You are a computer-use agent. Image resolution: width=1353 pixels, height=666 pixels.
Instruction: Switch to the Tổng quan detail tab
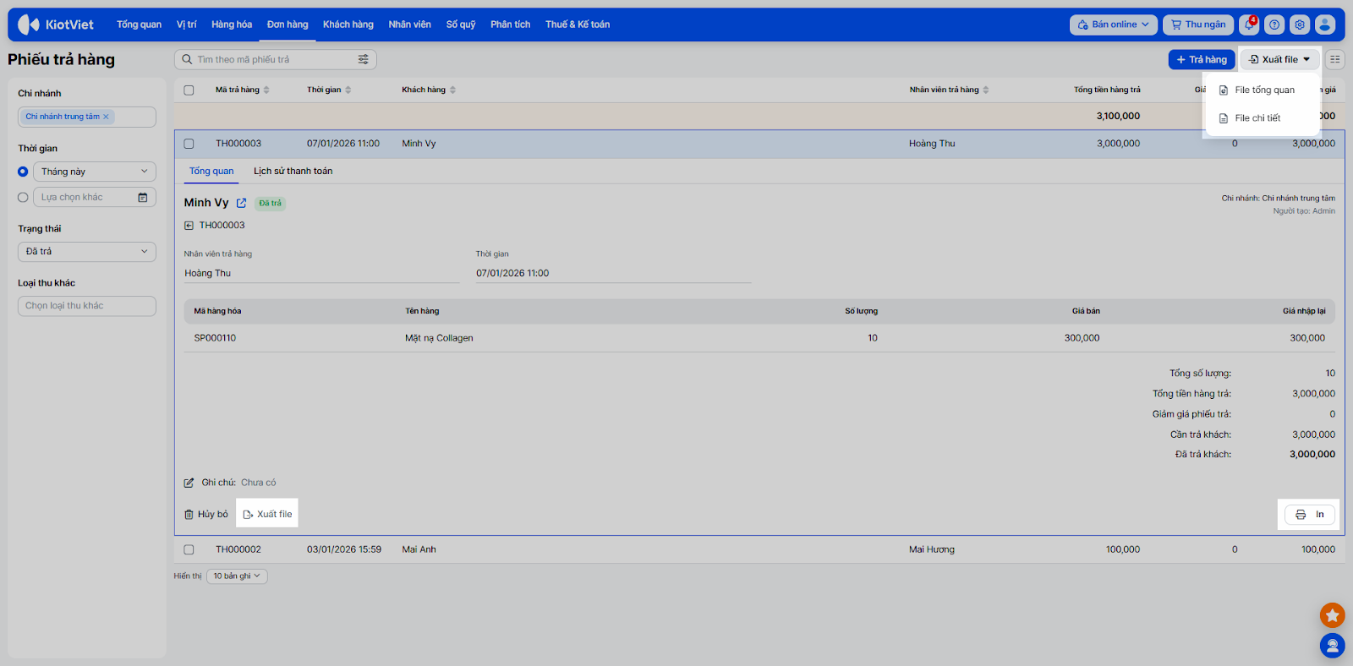(211, 172)
